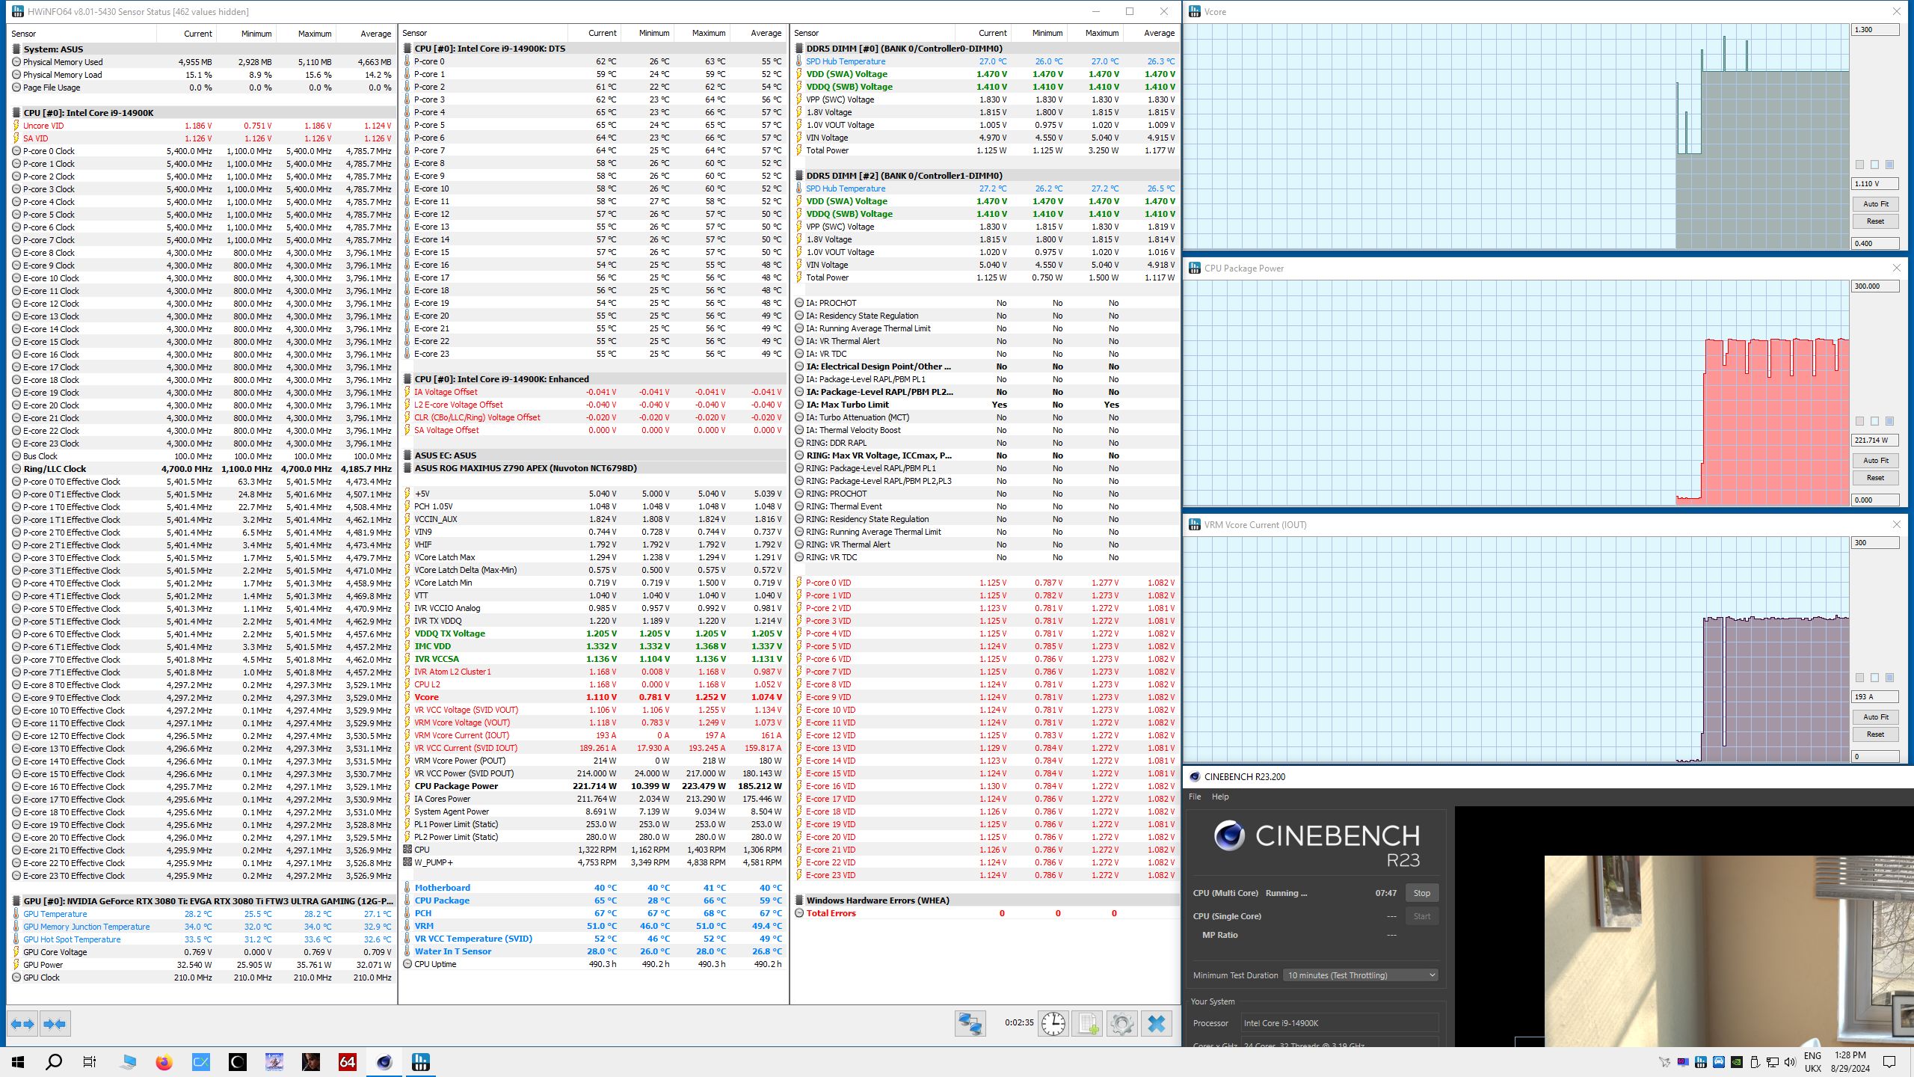Image resolution: width=1914 pixels, height=1077 pixels.
Task: Open the HWiNFO system tray icon
Action: (x=1701, y=1062)
